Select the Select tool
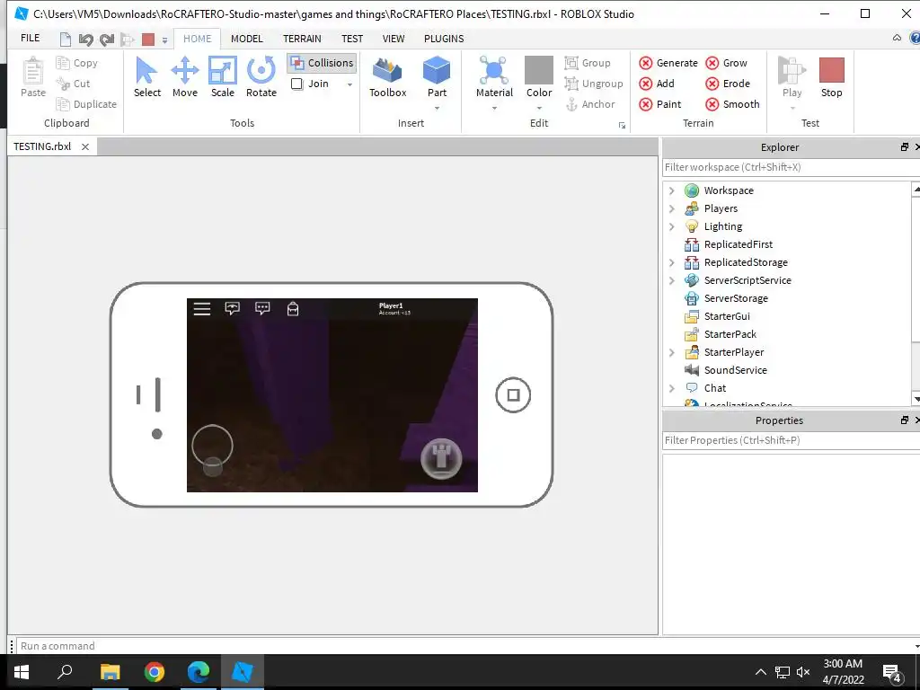 click(146, 77)
